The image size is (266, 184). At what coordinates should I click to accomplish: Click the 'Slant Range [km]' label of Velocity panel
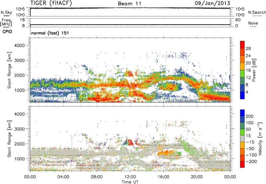pyautogui.click(x=9, y=139)
